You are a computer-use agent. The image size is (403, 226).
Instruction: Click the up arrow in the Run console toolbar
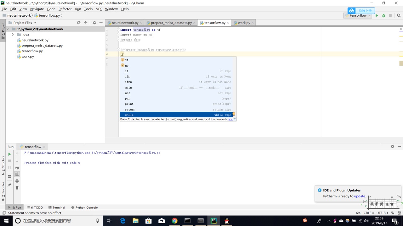pos(17,154)
